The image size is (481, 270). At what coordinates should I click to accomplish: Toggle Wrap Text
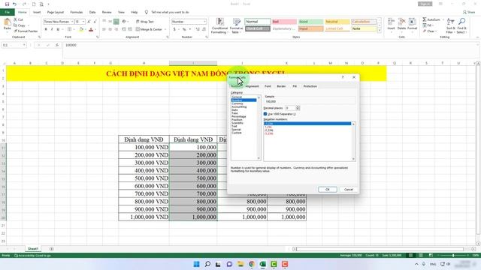click(144, 22)
